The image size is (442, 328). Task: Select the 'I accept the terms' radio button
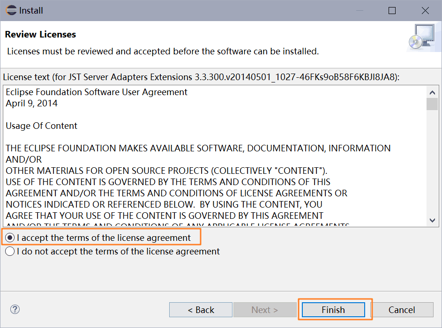click(9, 237)
